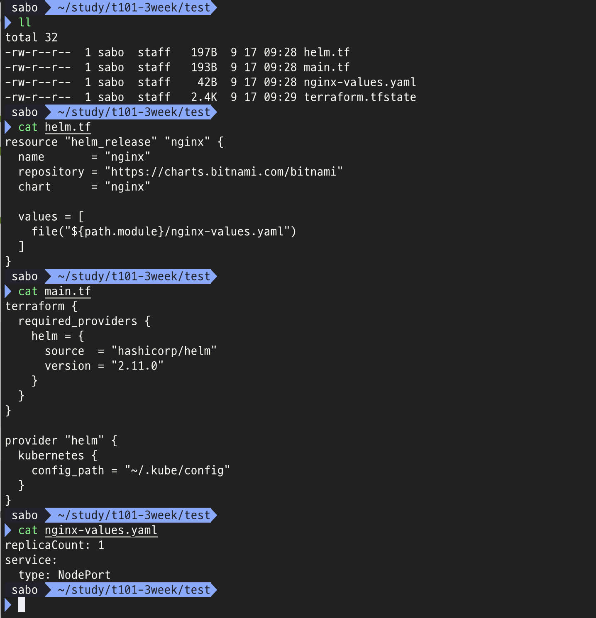
Task: Select nginx-values.yaml in the file listing
Action: coord(360,82)
